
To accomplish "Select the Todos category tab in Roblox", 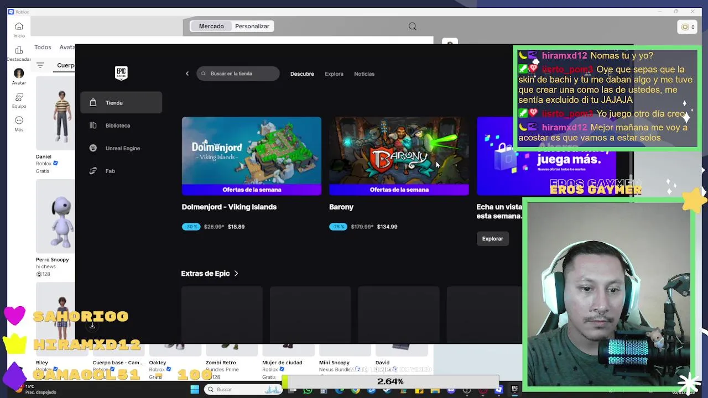I will pos(43,47).
